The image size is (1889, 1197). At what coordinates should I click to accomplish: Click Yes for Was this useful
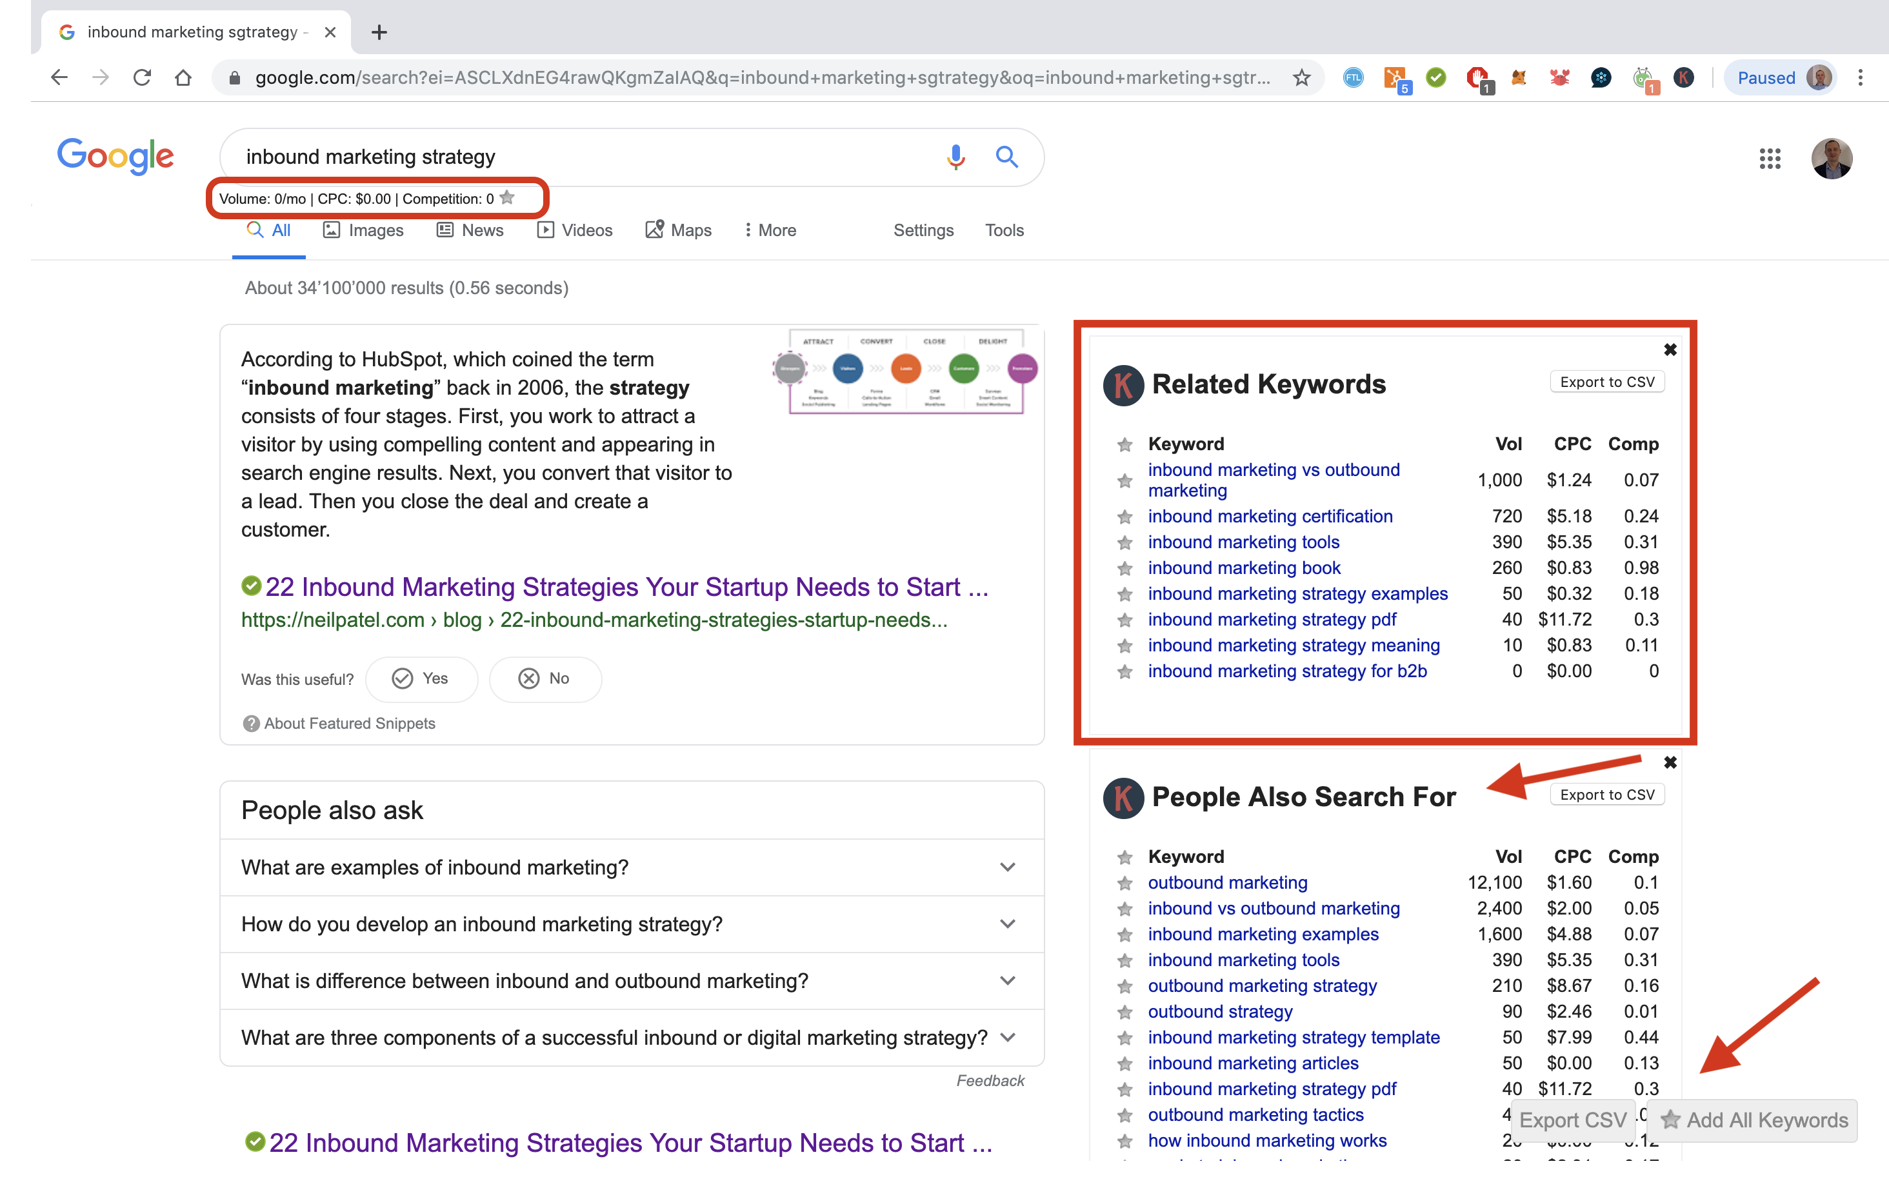tap(421, 678)
